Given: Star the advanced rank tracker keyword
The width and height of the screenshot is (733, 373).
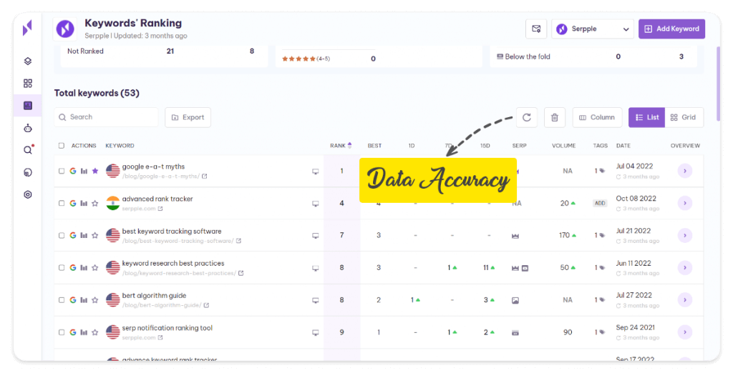Looking at the screenshot, I should point(94,204).
